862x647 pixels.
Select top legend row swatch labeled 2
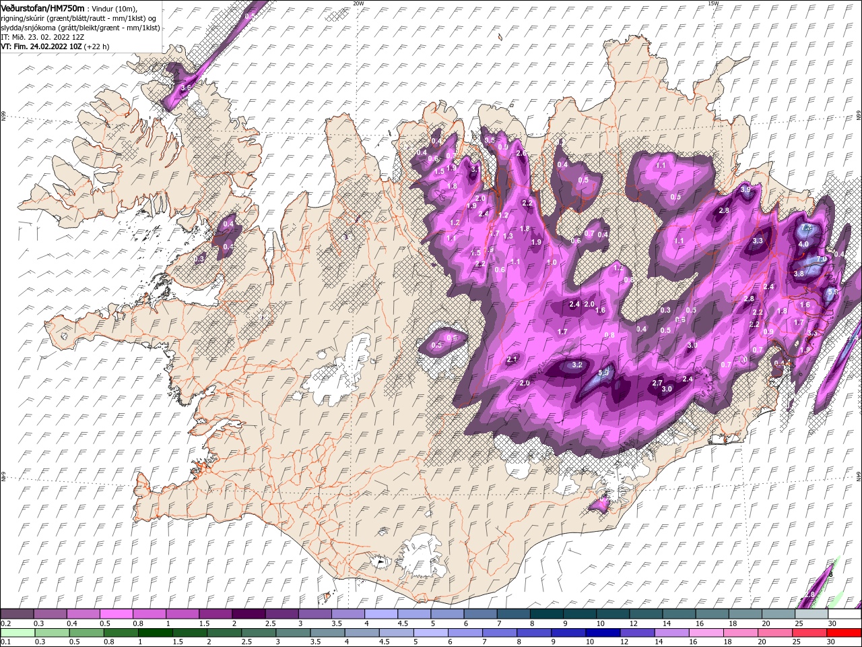[248, 614]
